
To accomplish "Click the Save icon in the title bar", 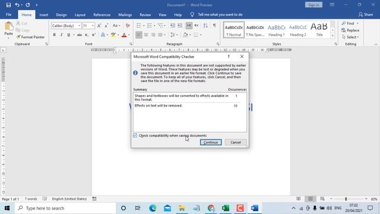I will [8, 5].
